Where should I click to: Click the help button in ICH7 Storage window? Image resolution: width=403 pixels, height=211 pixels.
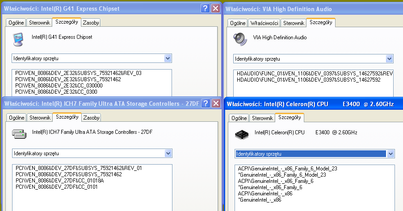[x=206, y=103]
